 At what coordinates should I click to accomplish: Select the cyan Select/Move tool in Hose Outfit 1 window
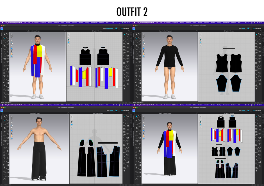point(4,121)
